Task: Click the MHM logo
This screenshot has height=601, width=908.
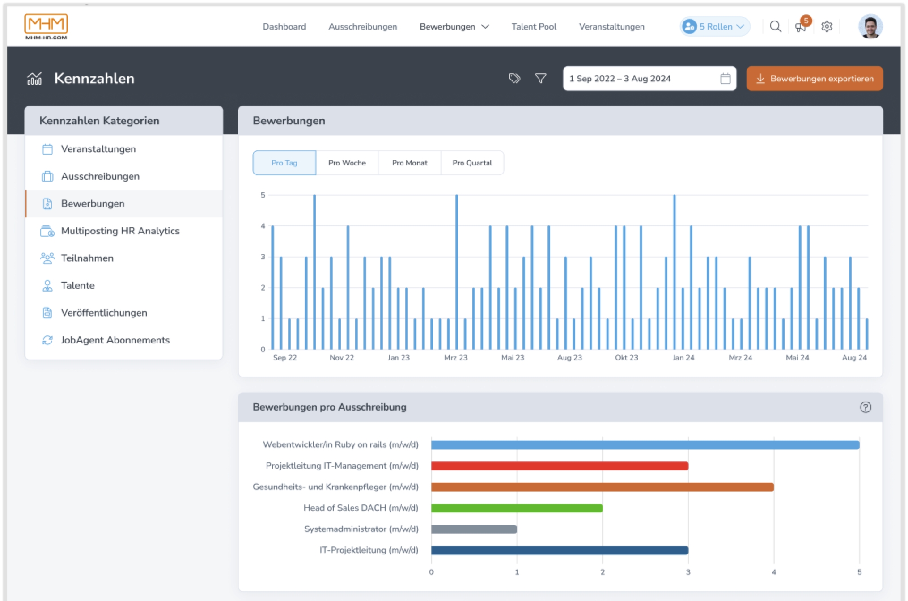Action: pyautogui.click(x=46, y=27)
